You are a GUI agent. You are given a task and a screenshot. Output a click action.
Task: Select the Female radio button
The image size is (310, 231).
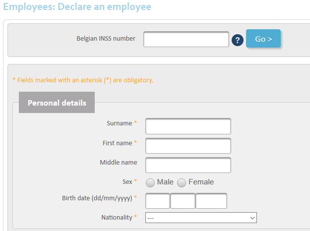coord(182,182)
